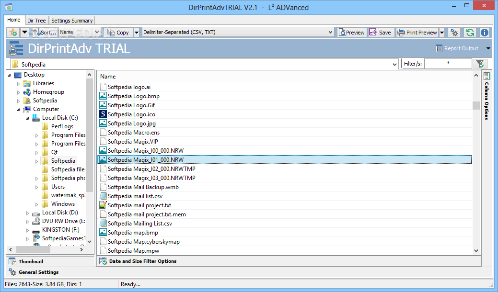This screenshot has height=292, width=498.
Task: Click the Softpedia Logo.ico file icon
Action: click(x=103, y=114)
